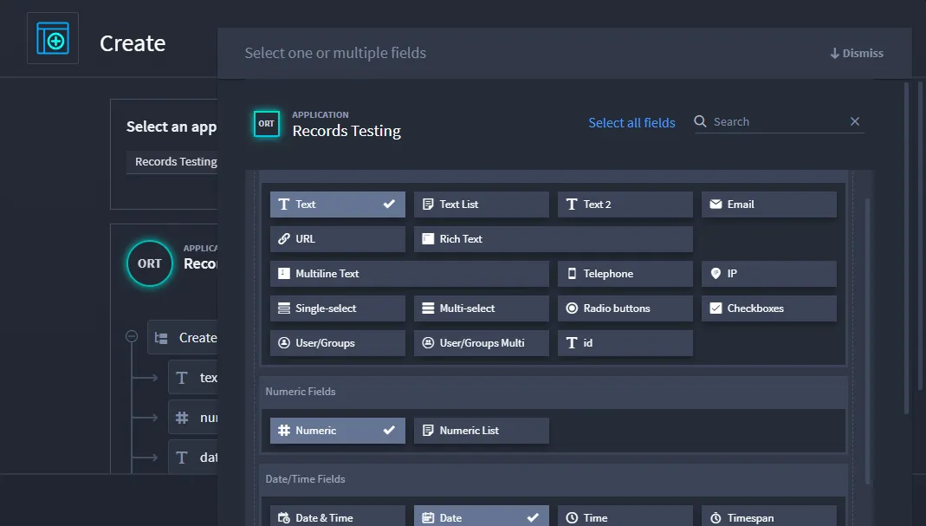Viewport: 926px width, 526px height.
Task: Select the Multiline Text field
Action: point(409,274)
